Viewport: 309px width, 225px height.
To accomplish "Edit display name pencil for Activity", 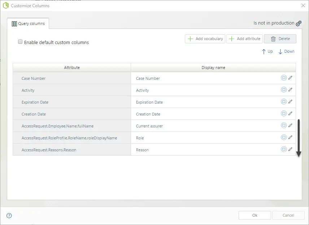I will click(290, 90).
